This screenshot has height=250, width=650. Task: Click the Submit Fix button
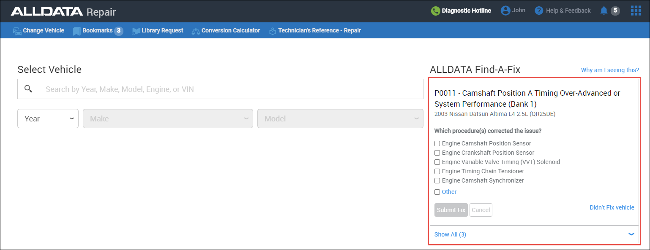[451, 210]
